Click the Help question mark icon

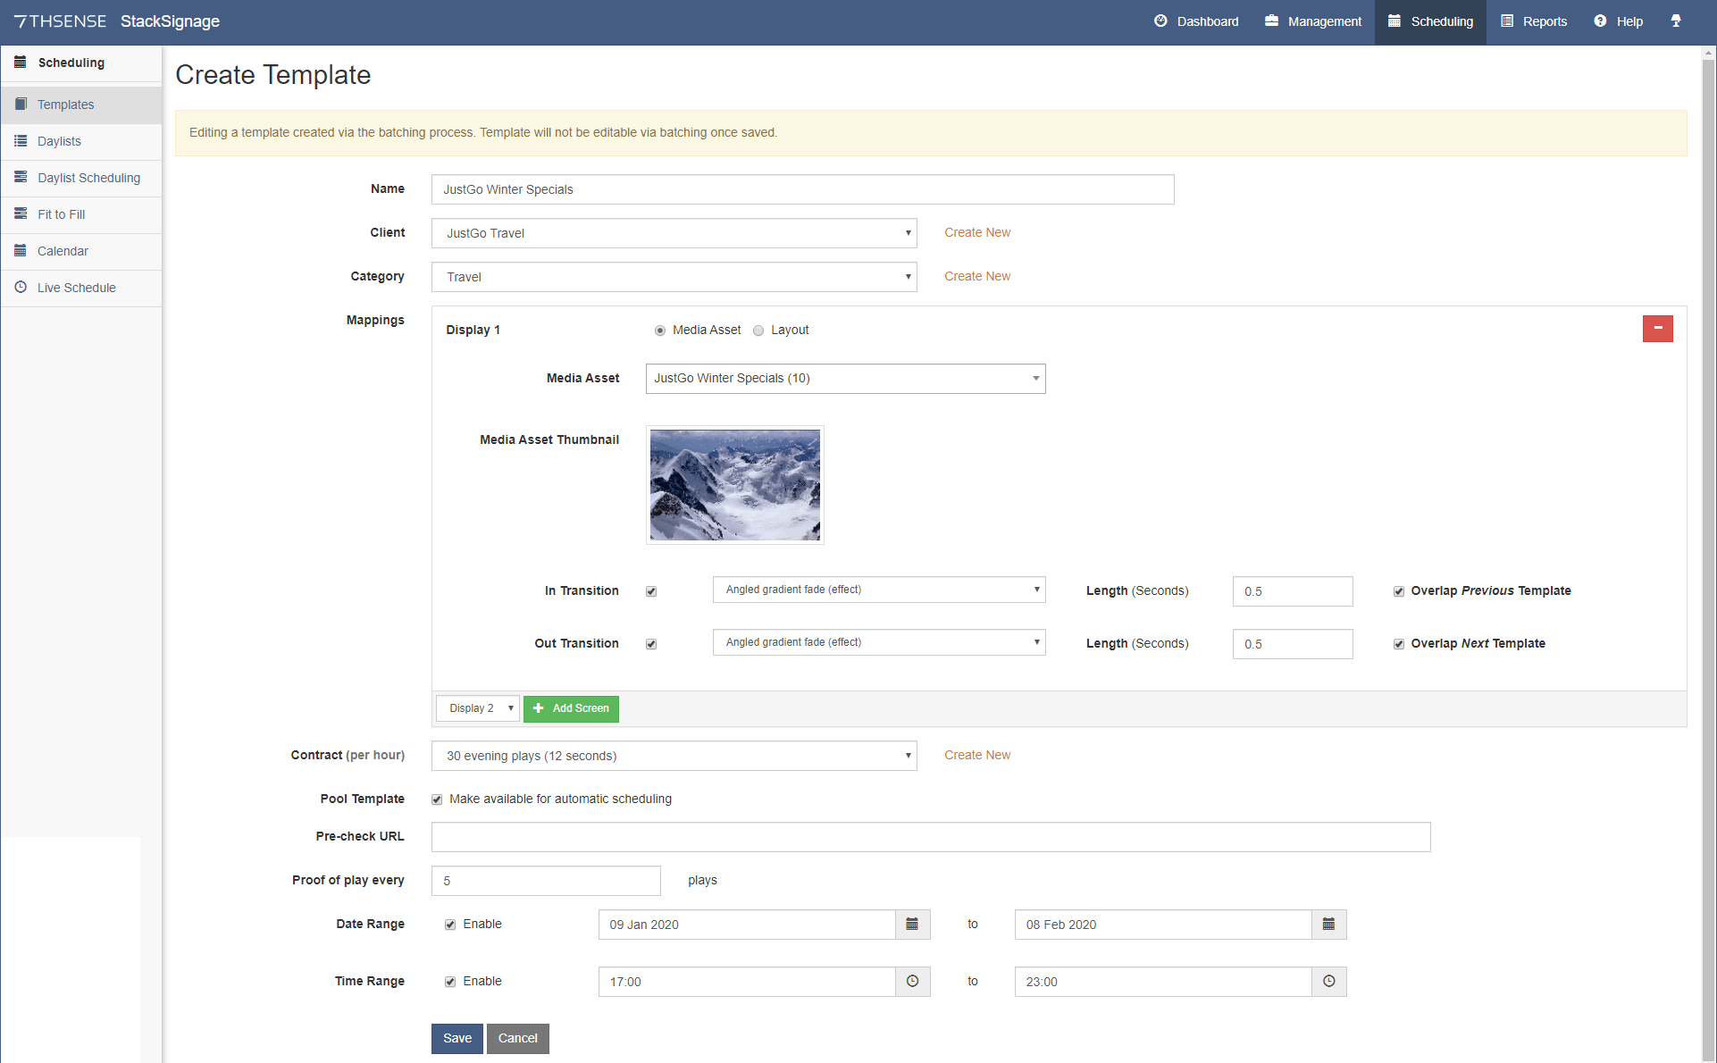tap(1600, 21)
